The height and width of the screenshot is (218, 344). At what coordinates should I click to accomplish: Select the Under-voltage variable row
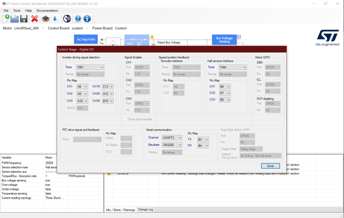[52, 189]
